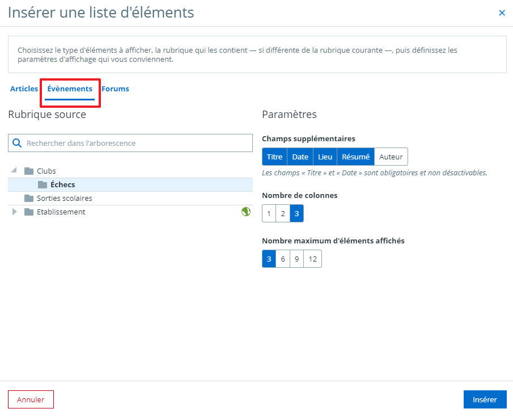
Task: Set number of columns to 2
Action: 283,213
